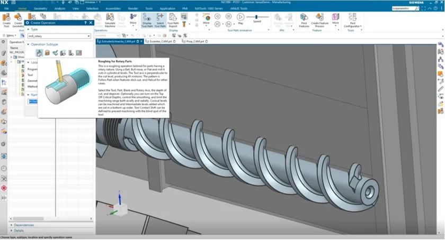
Task: Adjust the animation Speed slider
Action: (x=256, y=17)
